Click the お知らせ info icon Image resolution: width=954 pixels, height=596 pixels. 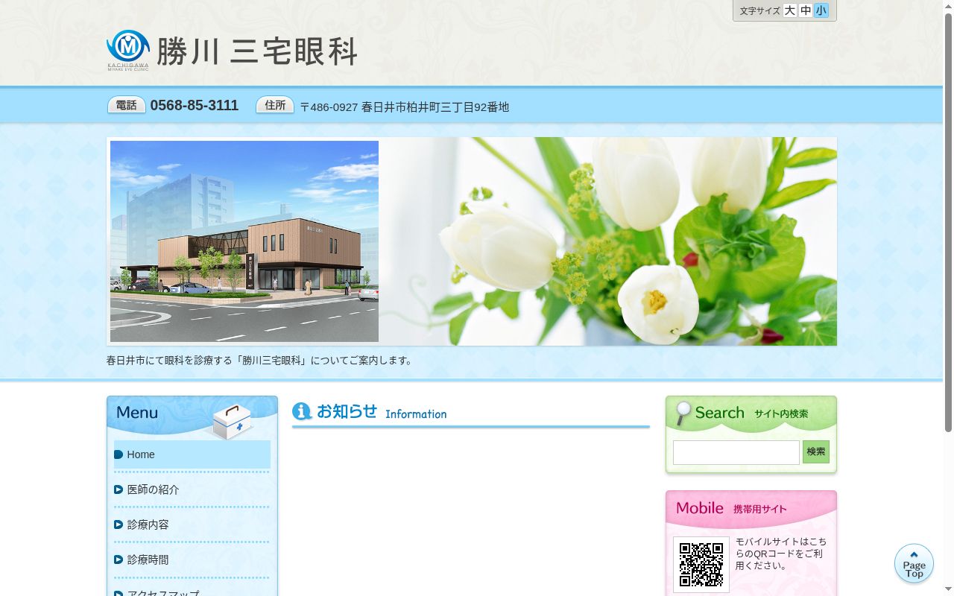(x=302, y=411)
